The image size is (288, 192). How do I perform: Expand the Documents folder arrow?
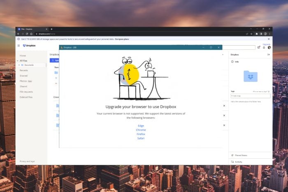pyautogui.click(x=19, y=65)
